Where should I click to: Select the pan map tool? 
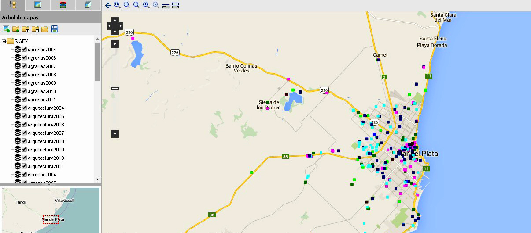click(x=108, y=5)
